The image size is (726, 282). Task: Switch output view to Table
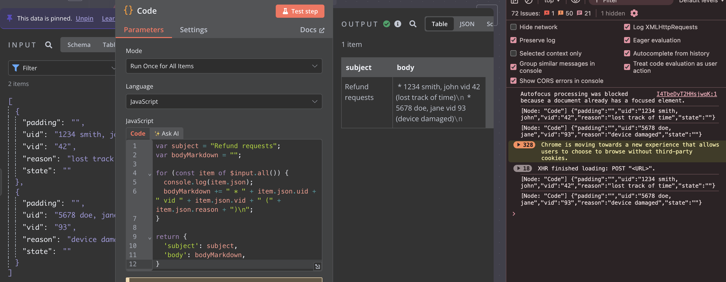click(x=439, y=24)
